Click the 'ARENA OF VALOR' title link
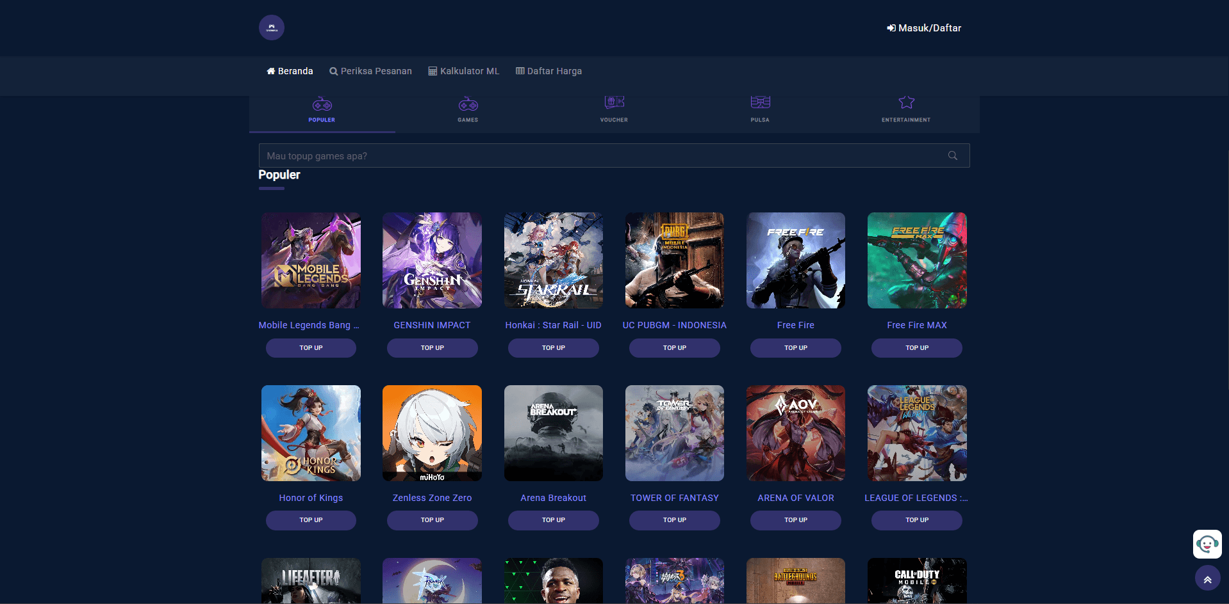This screenshot has width=1229, height=604. pos(796,498)
